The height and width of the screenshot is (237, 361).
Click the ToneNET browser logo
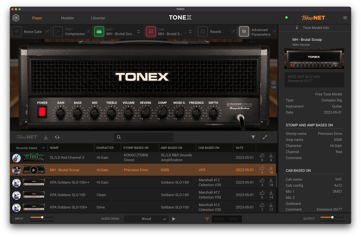[x=26, y=137]
